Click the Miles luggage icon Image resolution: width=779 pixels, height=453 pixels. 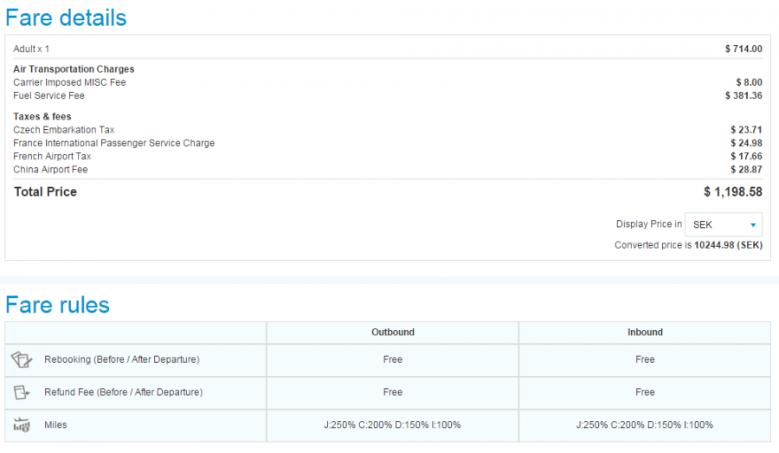[x=22, y=425]
